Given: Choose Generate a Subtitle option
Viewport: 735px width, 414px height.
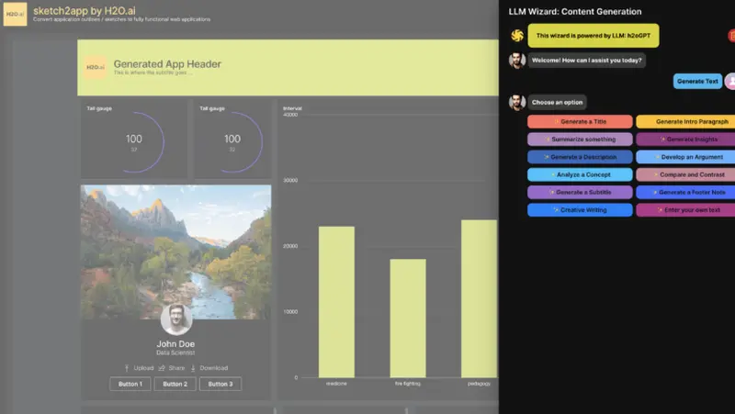Looking at the screenshot, I should click(x=580, y=193).
